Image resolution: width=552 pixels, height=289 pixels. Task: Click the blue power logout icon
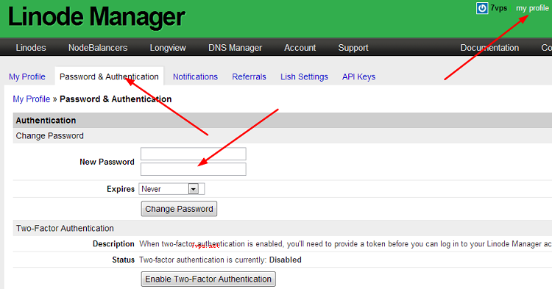[x=482, y=8]
